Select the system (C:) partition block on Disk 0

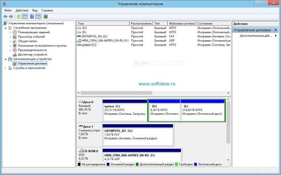125,110
